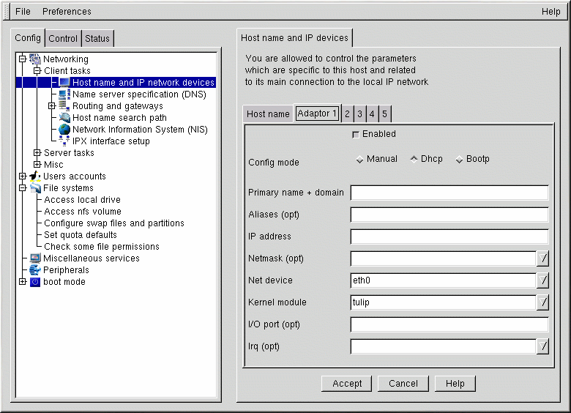The height and width of the screenshot is (413, 571).
Task: Choose the Bootp config mode option
Action: click(459, 160)
